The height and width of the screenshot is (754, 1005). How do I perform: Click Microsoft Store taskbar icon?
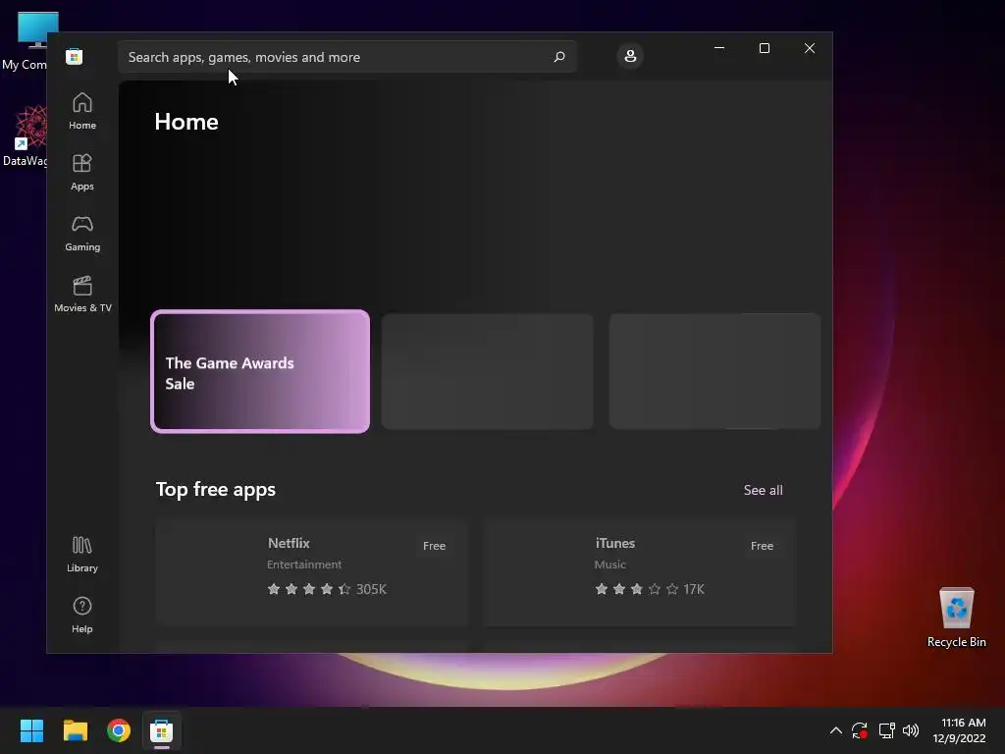point(162,730)
